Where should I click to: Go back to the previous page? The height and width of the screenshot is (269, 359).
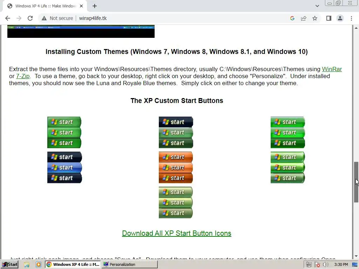tap(8, 18)
